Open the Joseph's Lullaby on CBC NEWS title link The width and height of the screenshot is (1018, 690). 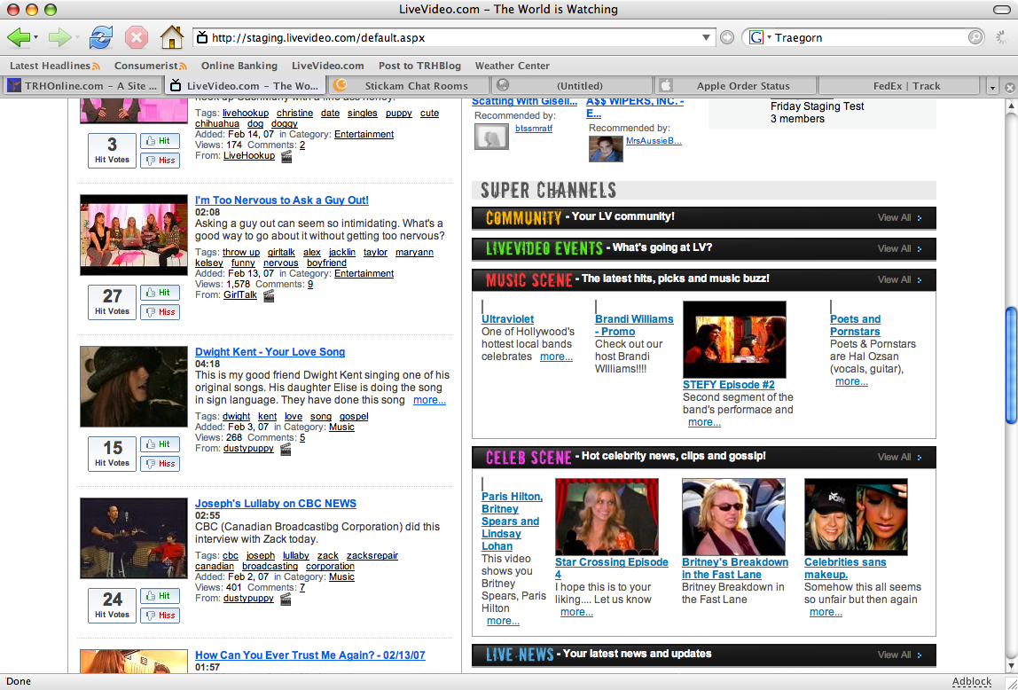(276, 504)
